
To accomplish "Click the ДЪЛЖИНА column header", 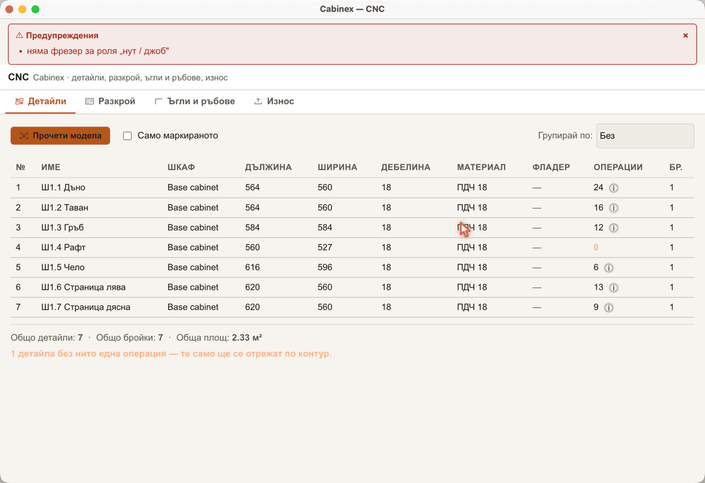I will (268, 167).
